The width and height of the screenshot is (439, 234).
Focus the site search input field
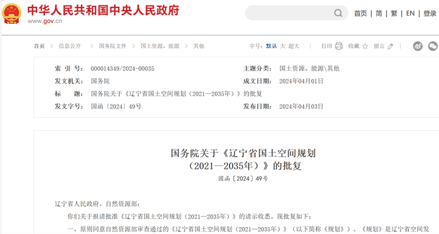click(297, 13)
